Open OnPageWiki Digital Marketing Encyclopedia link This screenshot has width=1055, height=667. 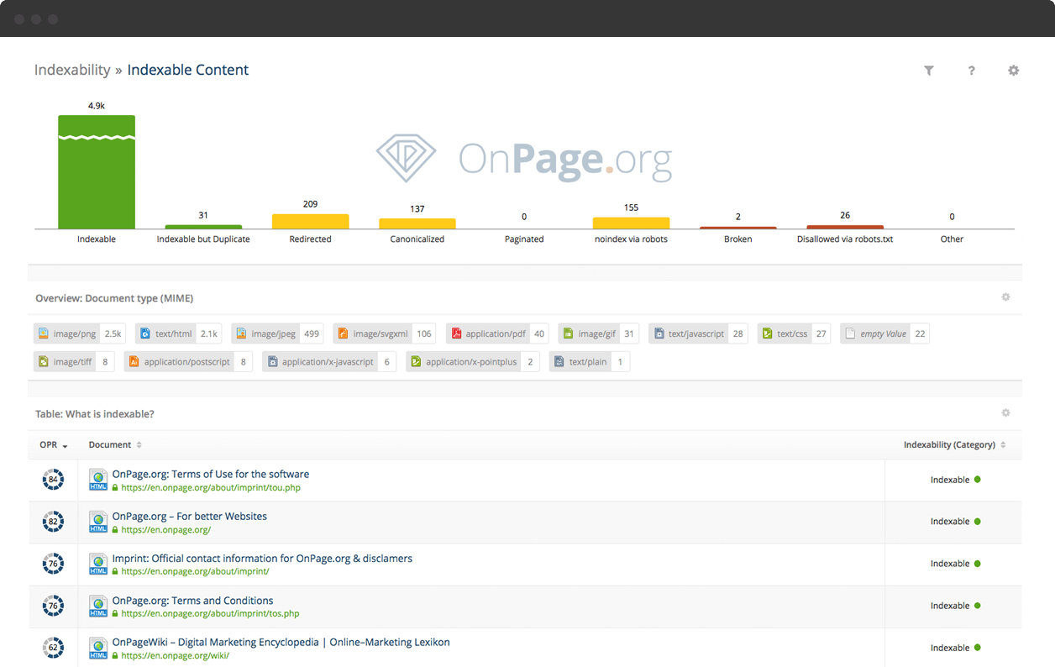pos(281,642)
